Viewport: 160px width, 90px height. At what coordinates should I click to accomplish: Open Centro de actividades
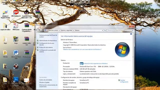pos(45,80)
